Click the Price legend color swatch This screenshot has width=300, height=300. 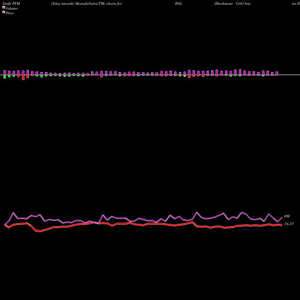pyautogui.click(x=4, y=12)
